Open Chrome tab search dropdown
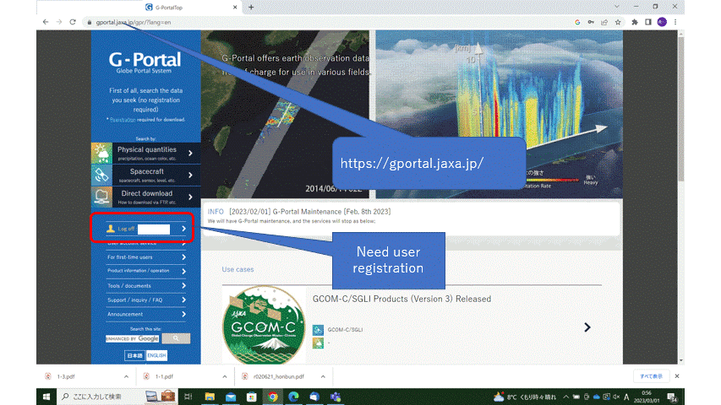The width and height of the screenshot is (721, 405). 617,7
